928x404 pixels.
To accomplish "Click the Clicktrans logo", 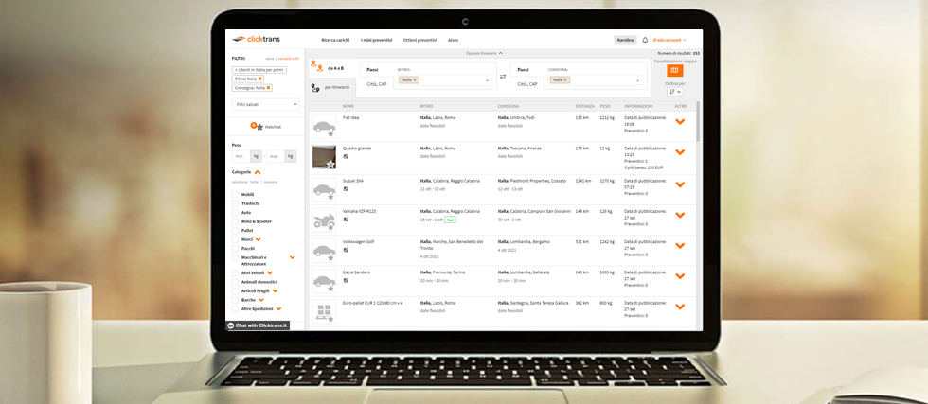I will pyautogui.click(x=252, y=40).
